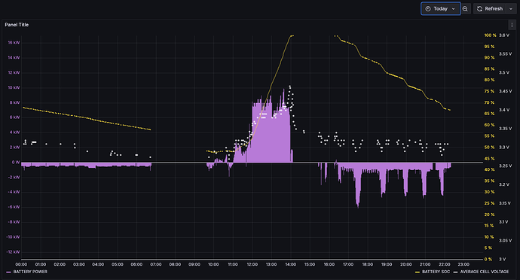Toggle BATTERY SOC series in legend

coord(436,272)
